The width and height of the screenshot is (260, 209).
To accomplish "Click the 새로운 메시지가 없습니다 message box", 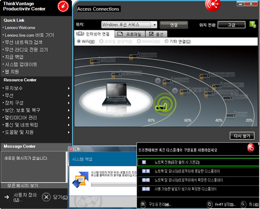I will tap(33, 167).
